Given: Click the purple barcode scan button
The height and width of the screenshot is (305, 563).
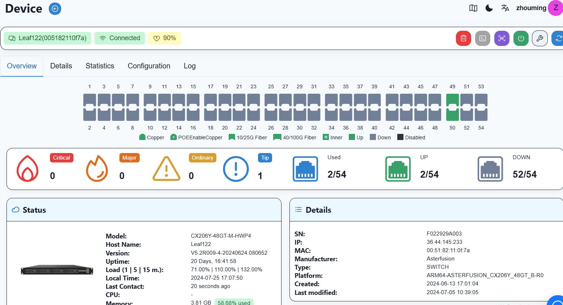Looking at the screenshot, I should [502, 38].
